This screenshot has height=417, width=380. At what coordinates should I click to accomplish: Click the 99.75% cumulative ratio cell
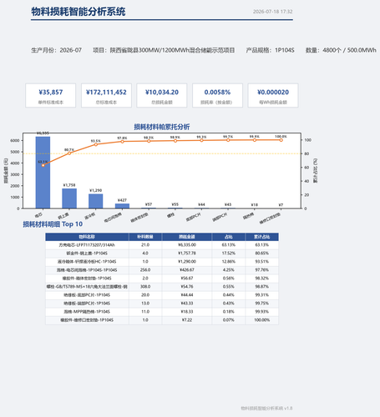tap(262, 304)
